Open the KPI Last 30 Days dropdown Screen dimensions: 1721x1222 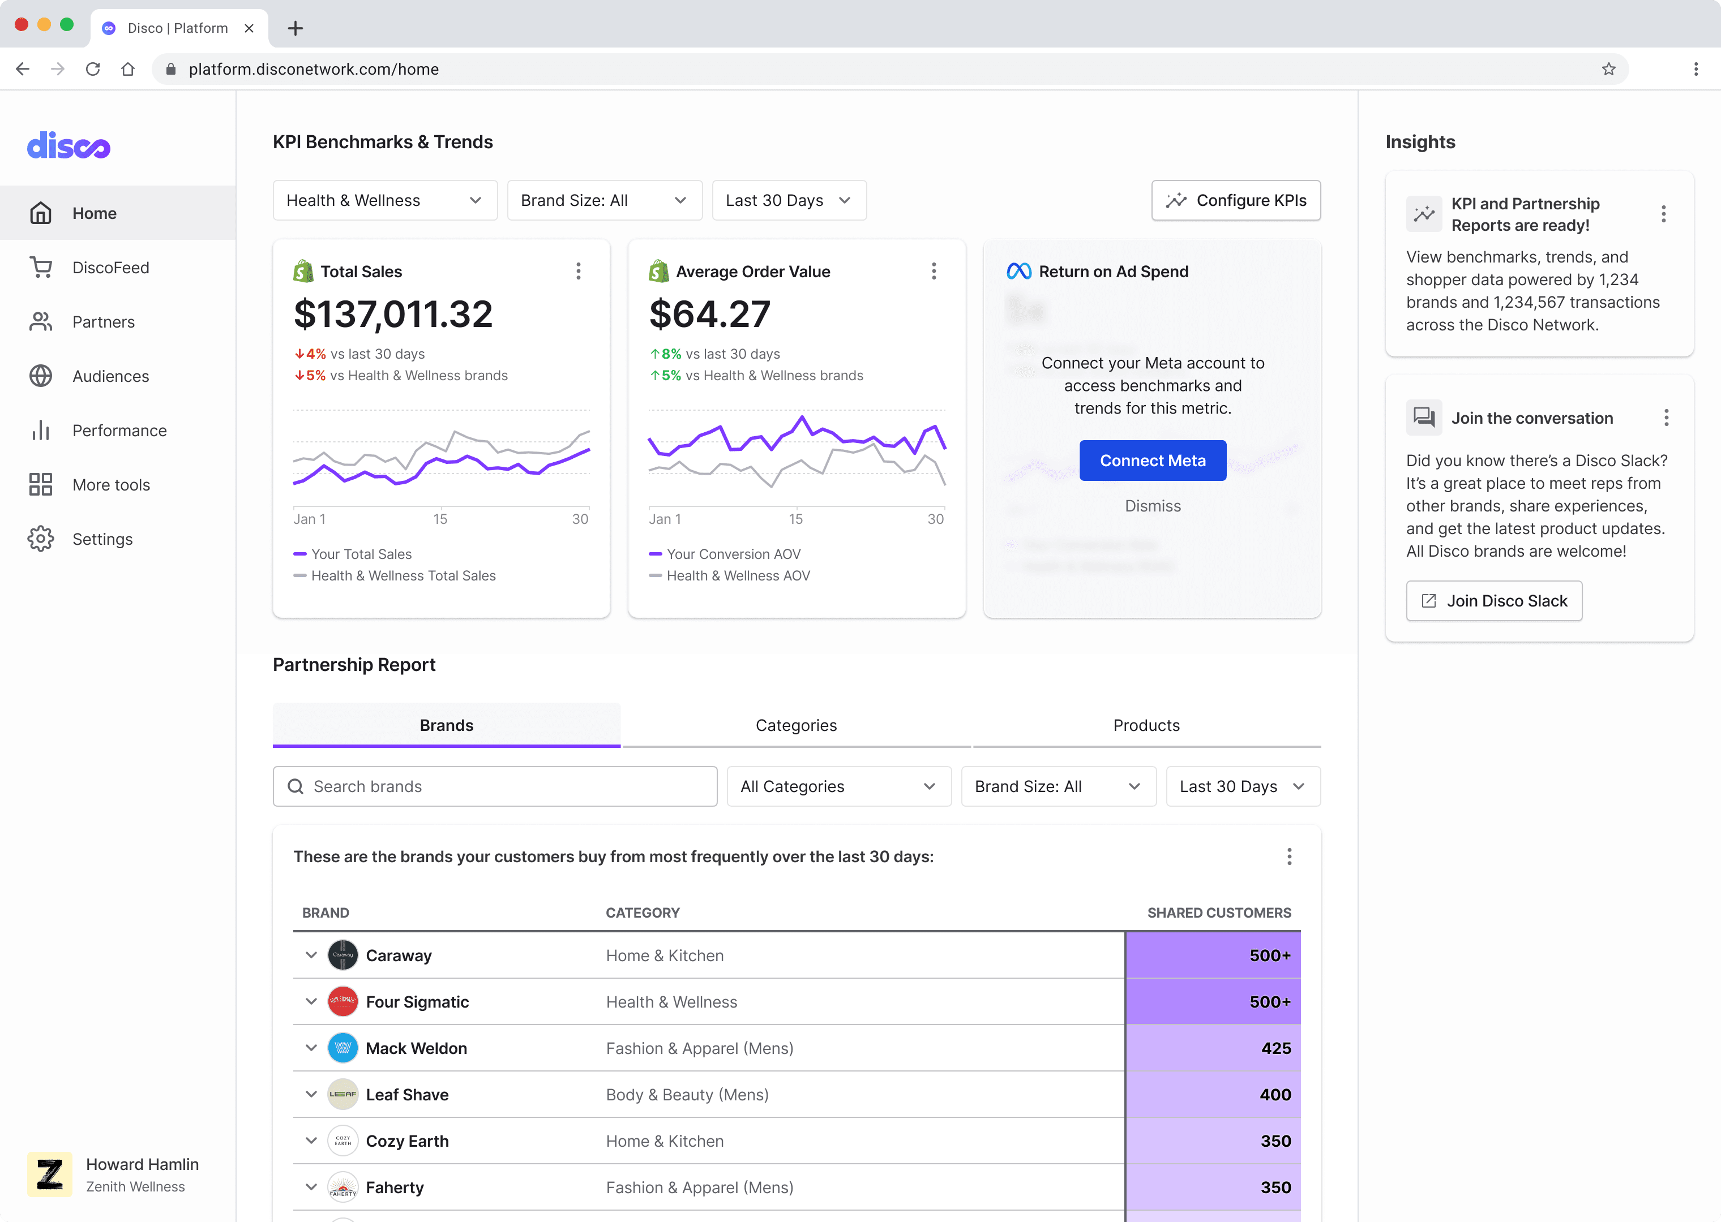click(789, 200)
